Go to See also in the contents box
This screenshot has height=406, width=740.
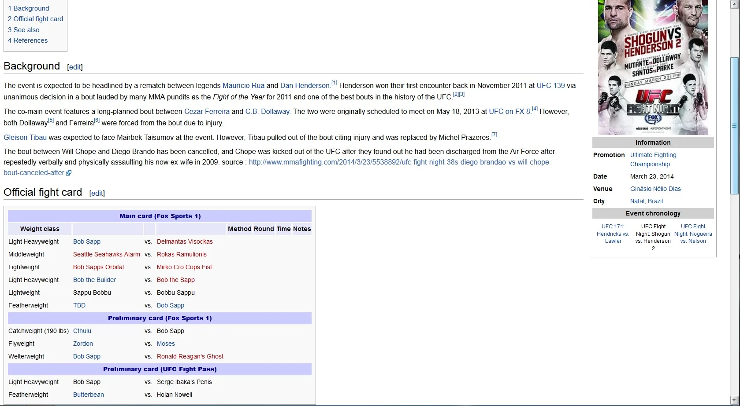[24, 30]
